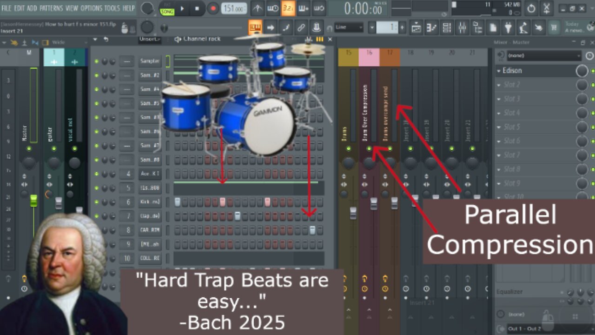Select mixer track 17 orange header

click(x=390, y=57)
